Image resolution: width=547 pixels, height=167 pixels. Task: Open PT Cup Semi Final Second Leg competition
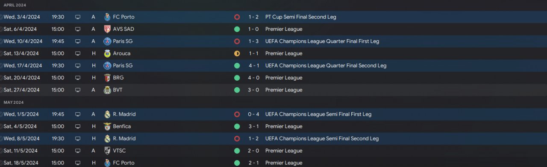(301, 17)
